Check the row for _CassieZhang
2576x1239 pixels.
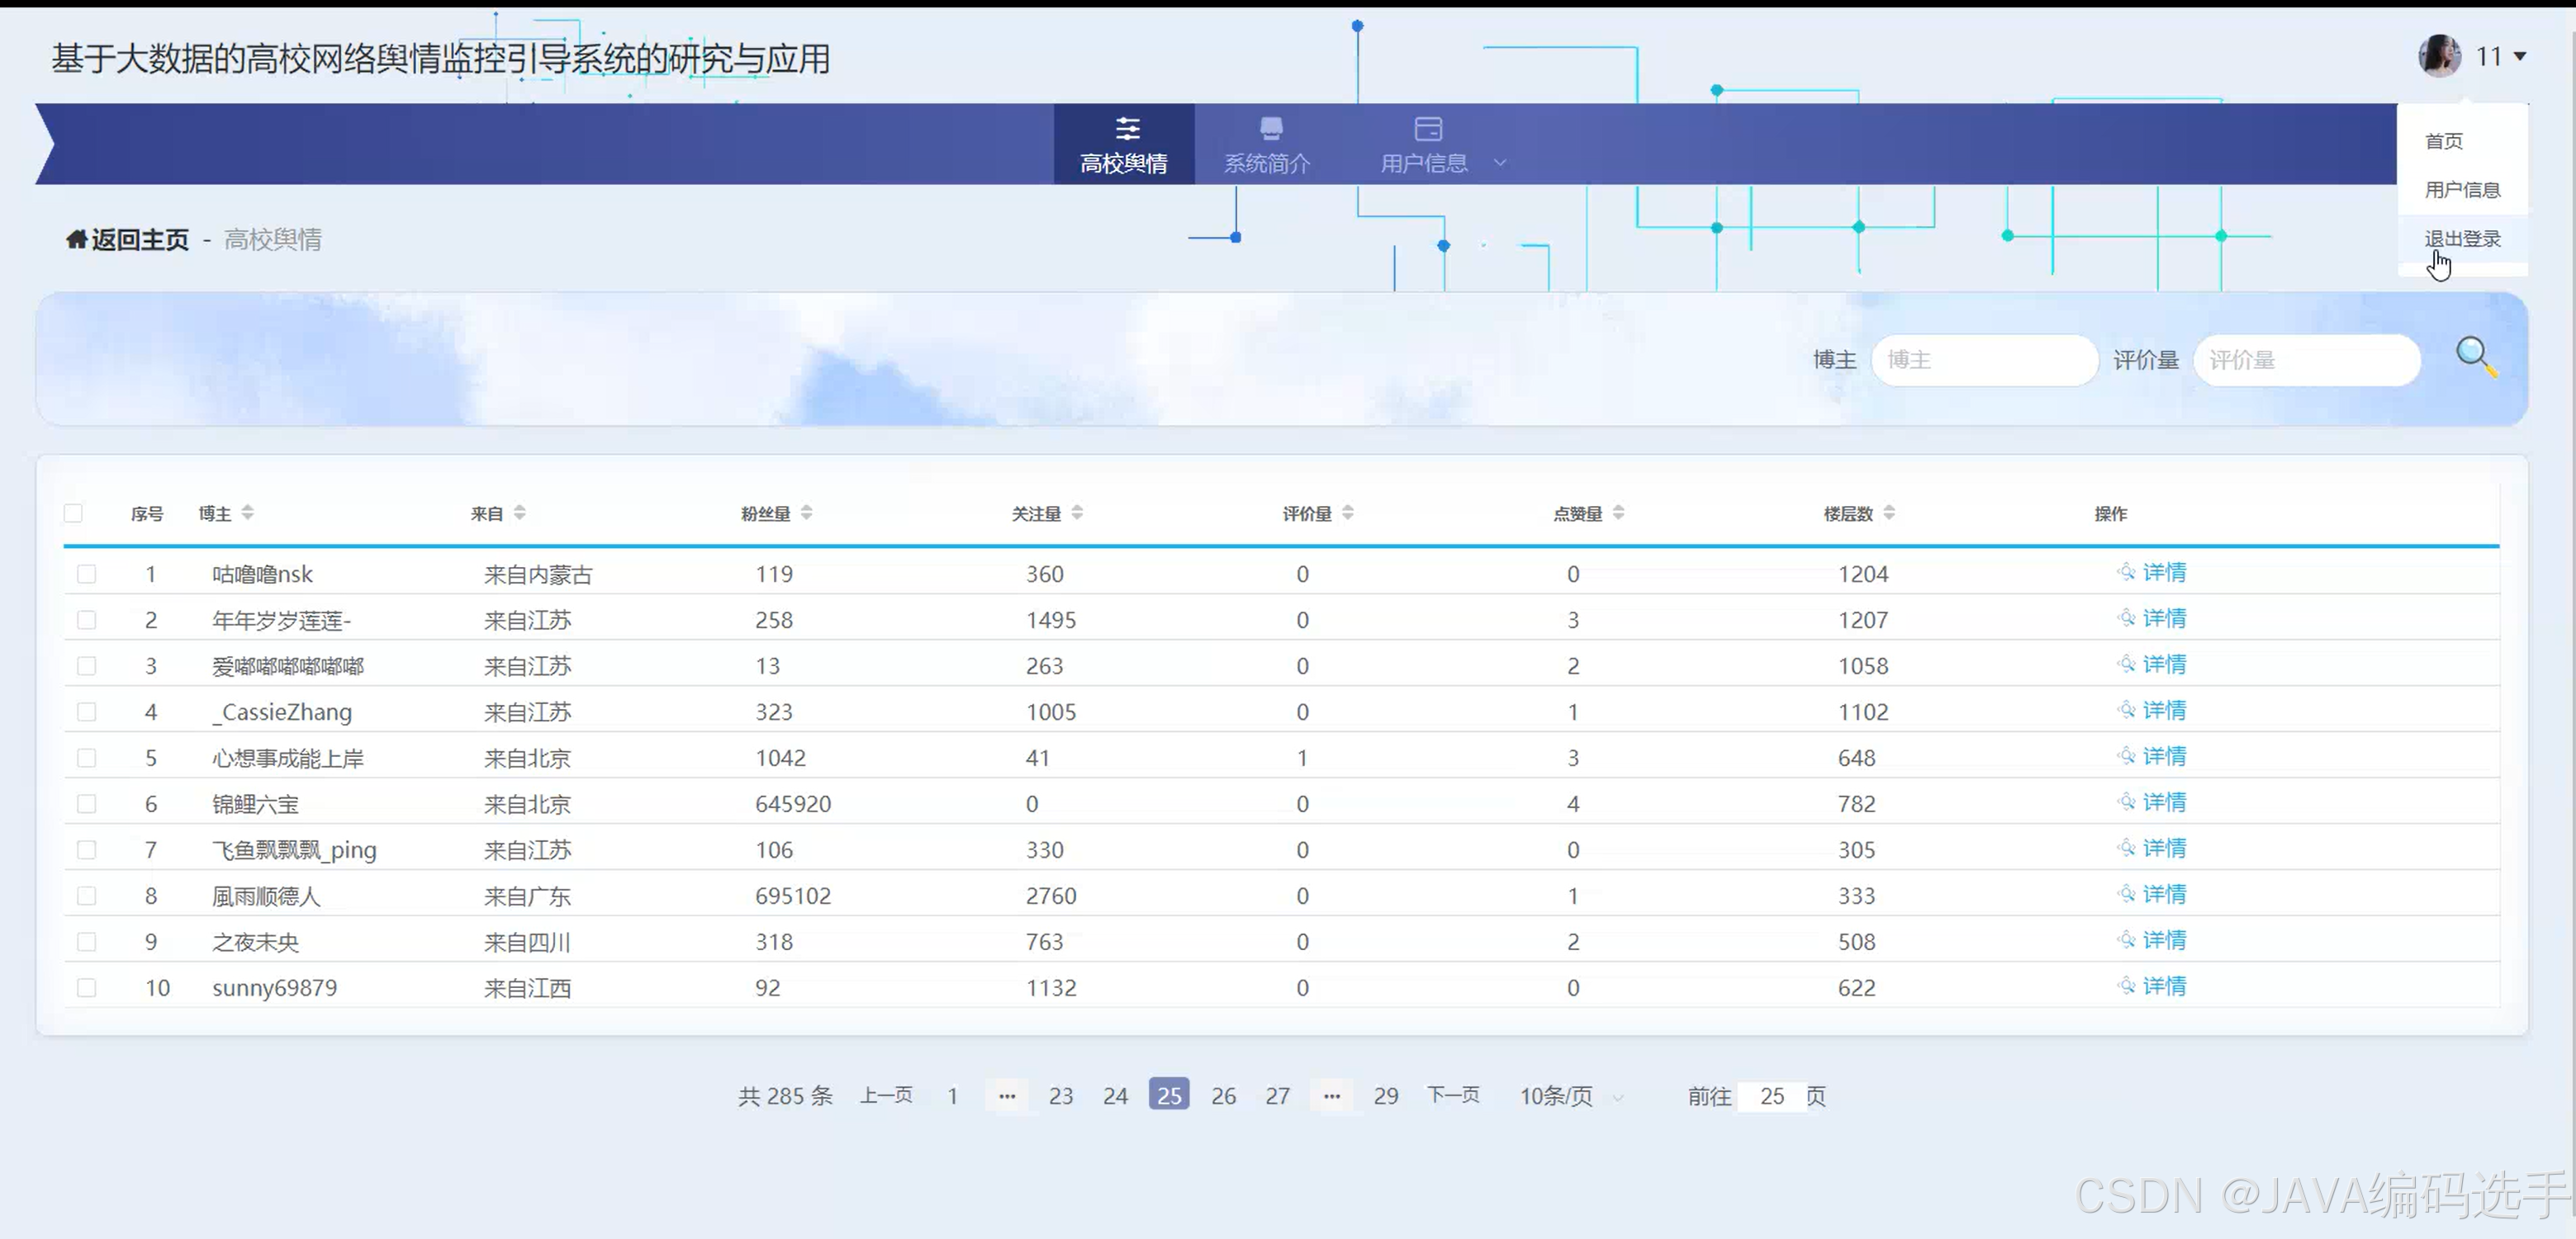[x=87, y=712]
